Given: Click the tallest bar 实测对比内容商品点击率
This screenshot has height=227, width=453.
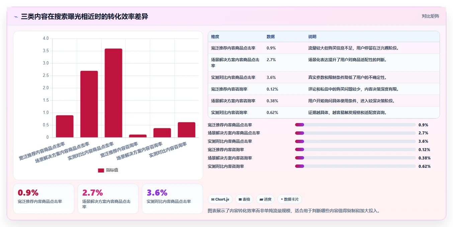Looking at the screenshot, I should pos(113,93).
